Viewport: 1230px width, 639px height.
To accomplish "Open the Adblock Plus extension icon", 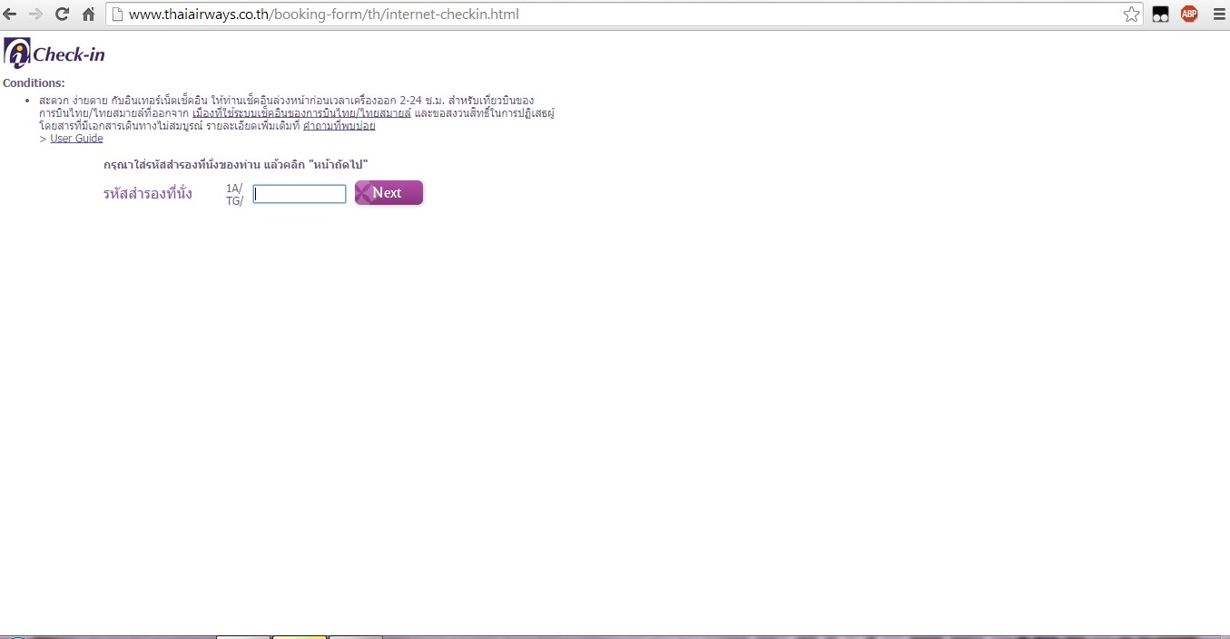I will pos(1189,15).
